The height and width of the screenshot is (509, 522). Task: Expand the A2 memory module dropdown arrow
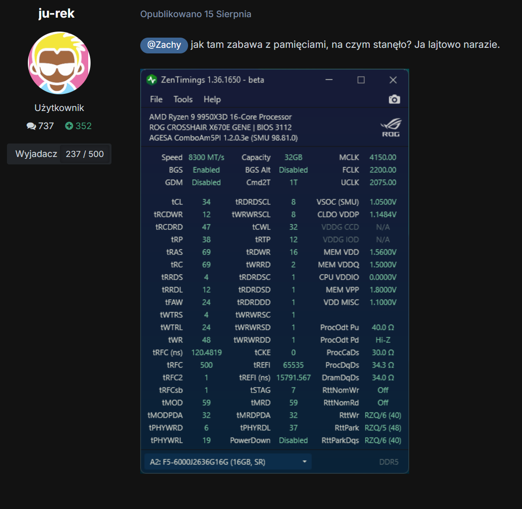(304, 462)
